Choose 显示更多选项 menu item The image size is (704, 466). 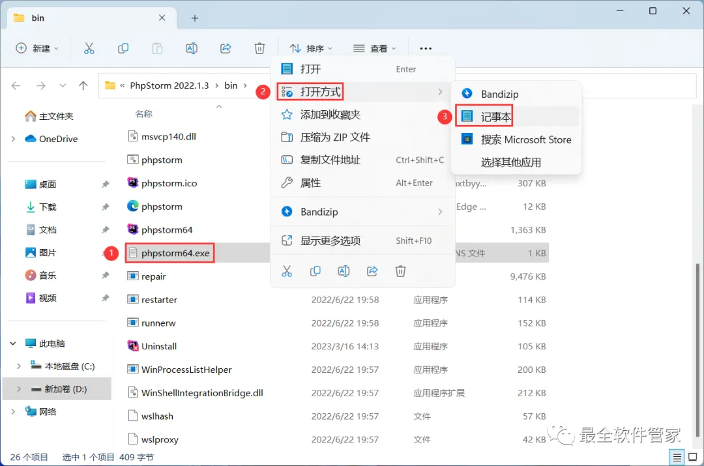tap(363, 240)
